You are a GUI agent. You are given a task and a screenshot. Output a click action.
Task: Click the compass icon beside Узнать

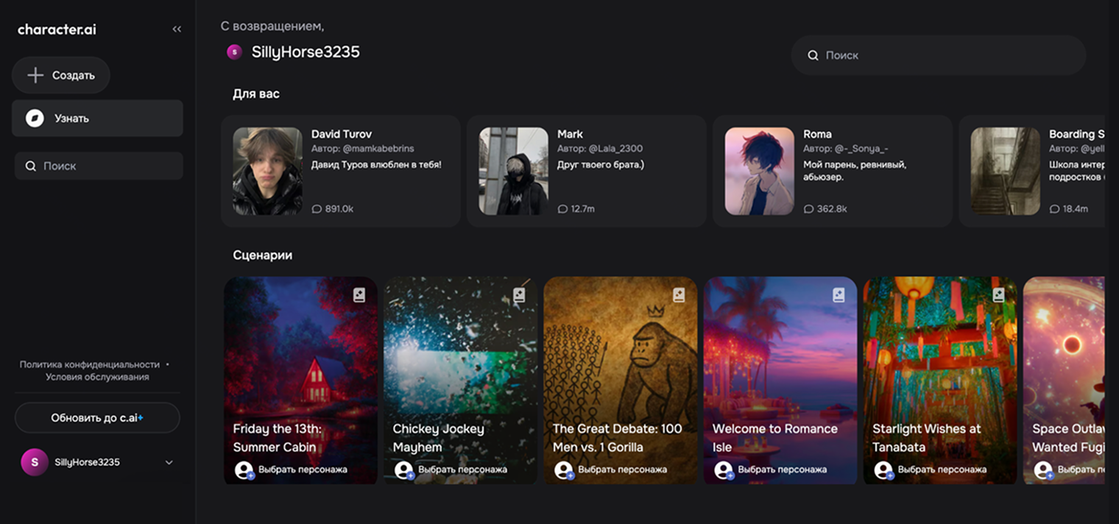click(35, 118)
